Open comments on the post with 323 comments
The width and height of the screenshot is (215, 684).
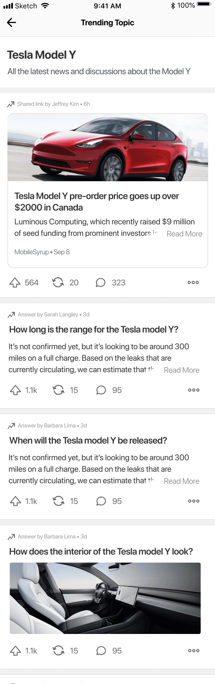click(101, 282)
